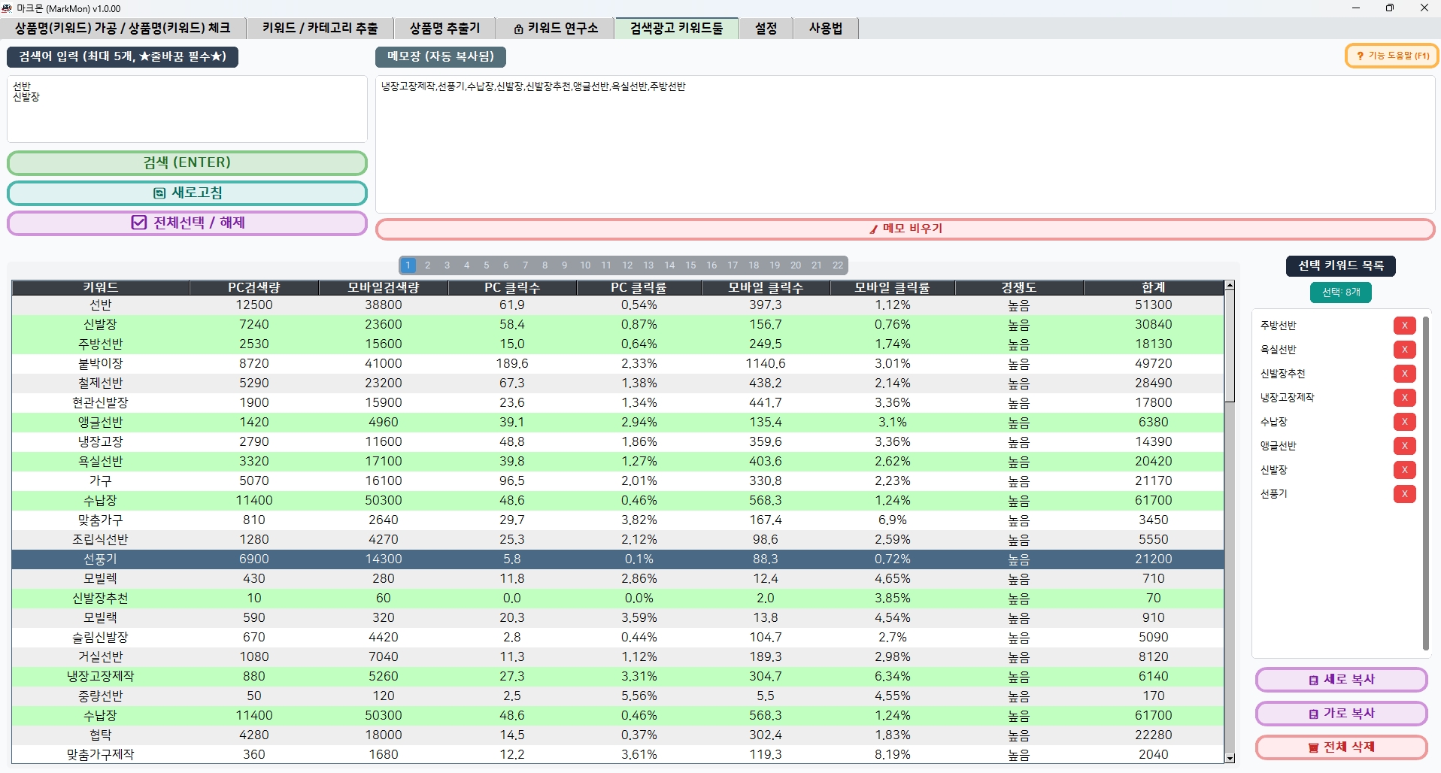Click into the 검색어 입력 text box
The height and width of the screenshot is (773, 1441).
pyautogui.click(x=187, y=109)
